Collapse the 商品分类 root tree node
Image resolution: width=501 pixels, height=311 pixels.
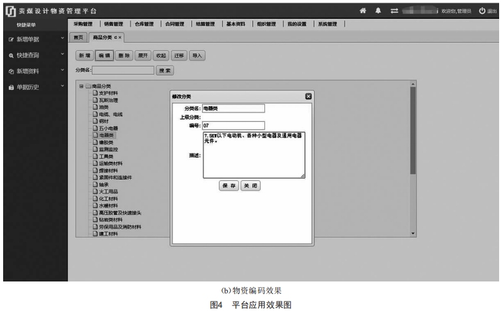(81, 86)
